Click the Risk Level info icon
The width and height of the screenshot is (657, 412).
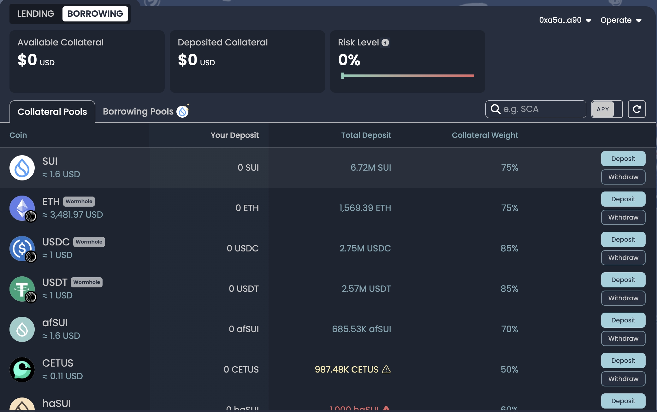385,43
